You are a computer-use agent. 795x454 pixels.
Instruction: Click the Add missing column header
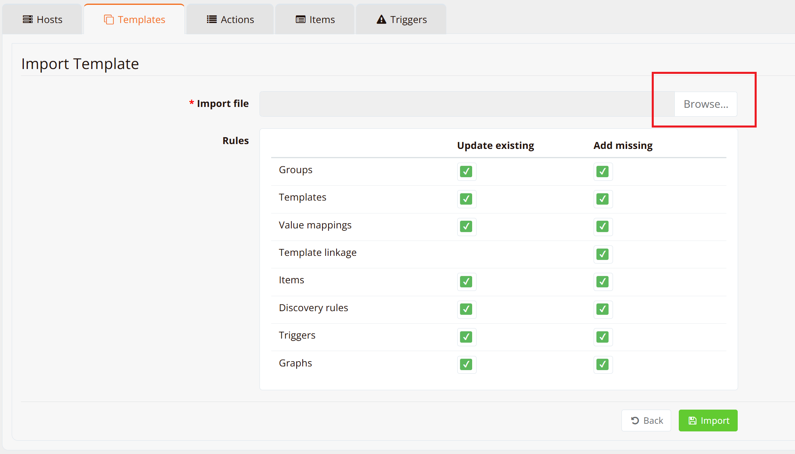623,145
